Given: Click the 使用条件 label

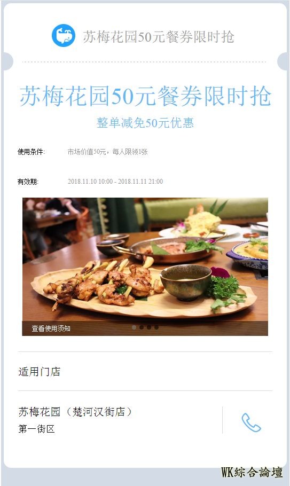Looking at the screenshot, I should (x=31, y=152).
